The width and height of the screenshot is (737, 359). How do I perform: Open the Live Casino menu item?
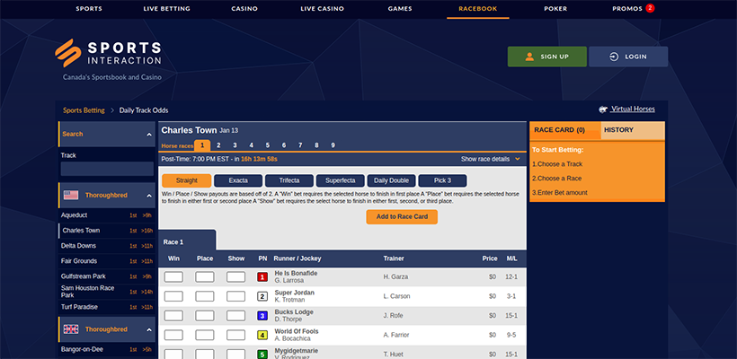[323, 8]
